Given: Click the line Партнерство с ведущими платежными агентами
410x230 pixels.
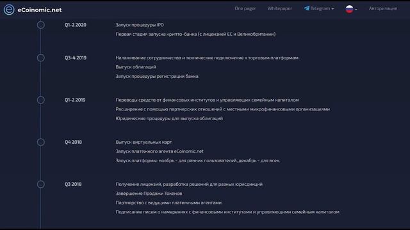Looking at the screenshot, I should click(168, 203).
